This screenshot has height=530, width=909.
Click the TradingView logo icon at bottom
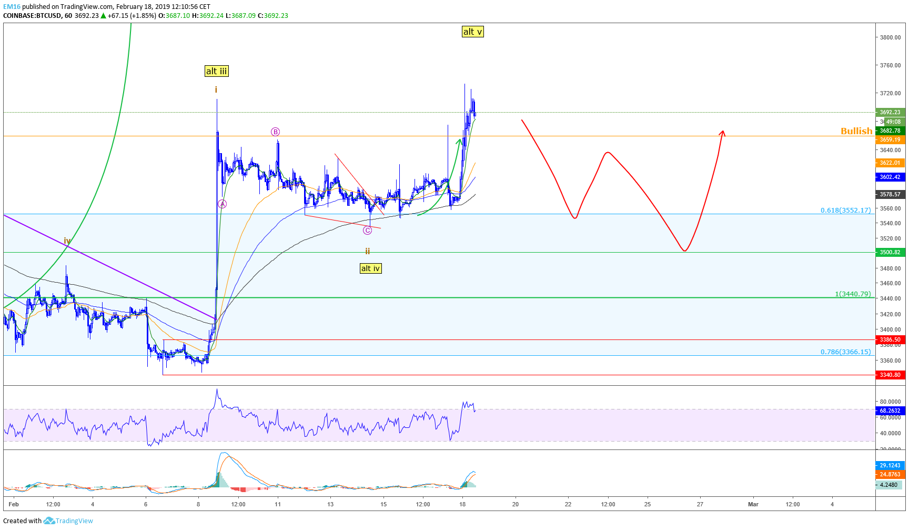click(49, 521)
